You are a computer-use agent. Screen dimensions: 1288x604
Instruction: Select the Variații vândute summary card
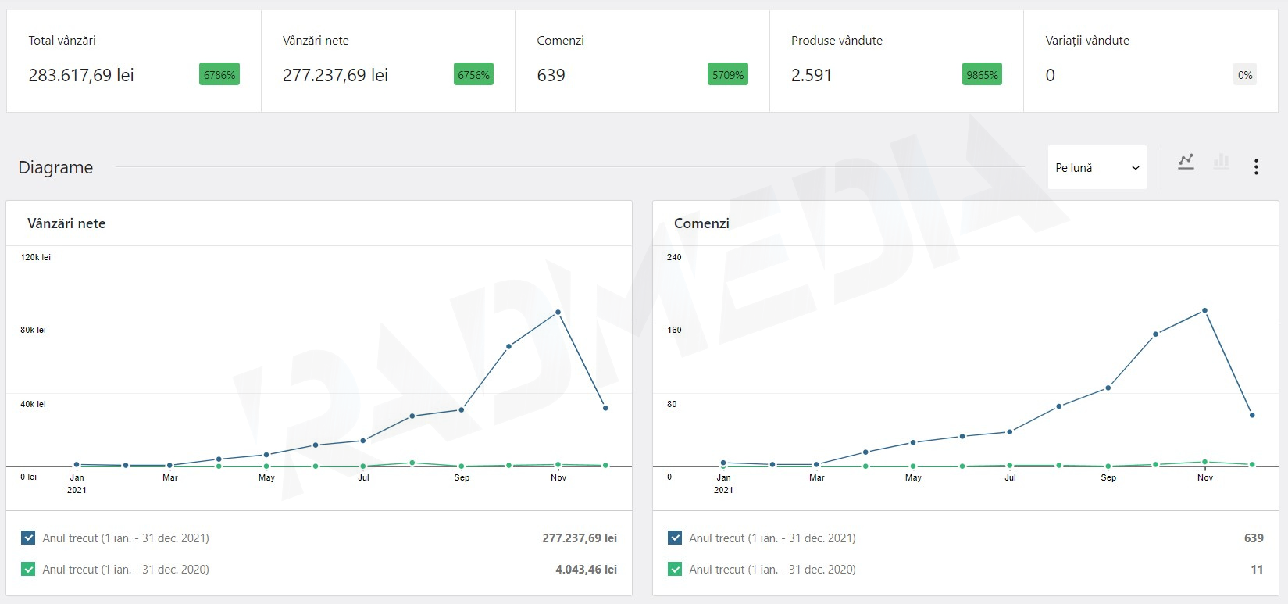(x=1151, y=61)
